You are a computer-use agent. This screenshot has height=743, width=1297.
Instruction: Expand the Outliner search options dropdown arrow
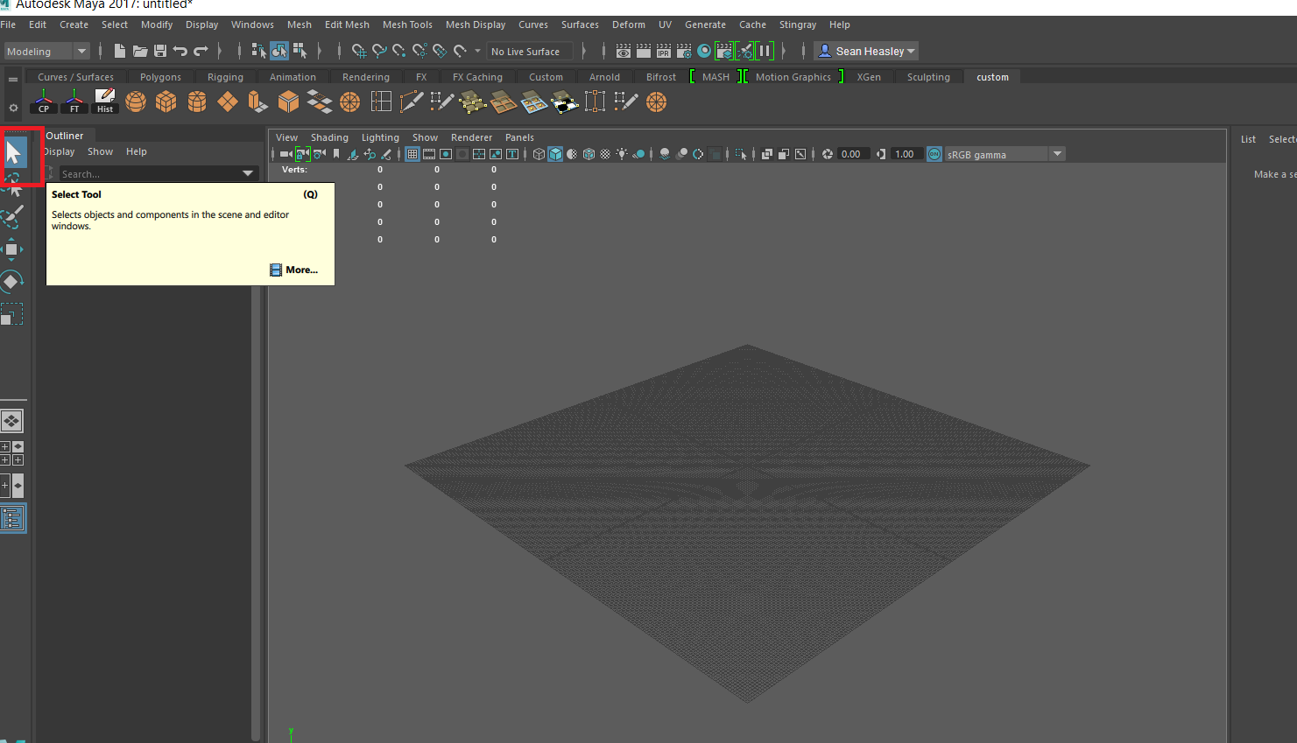point(248,173)
